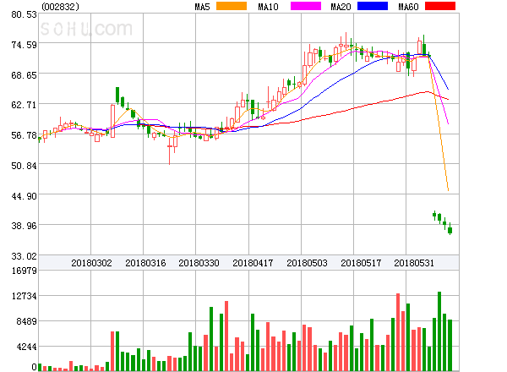Image resolution: width=507 pixels, height=372 pixels.
Task: Select the stock code (002832) label
Action: pos(61,7)
